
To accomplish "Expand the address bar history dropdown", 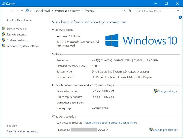I will tap(125, 11).
